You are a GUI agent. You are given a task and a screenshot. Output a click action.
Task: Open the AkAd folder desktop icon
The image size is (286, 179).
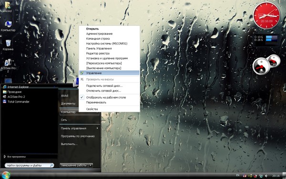point(8,7)
